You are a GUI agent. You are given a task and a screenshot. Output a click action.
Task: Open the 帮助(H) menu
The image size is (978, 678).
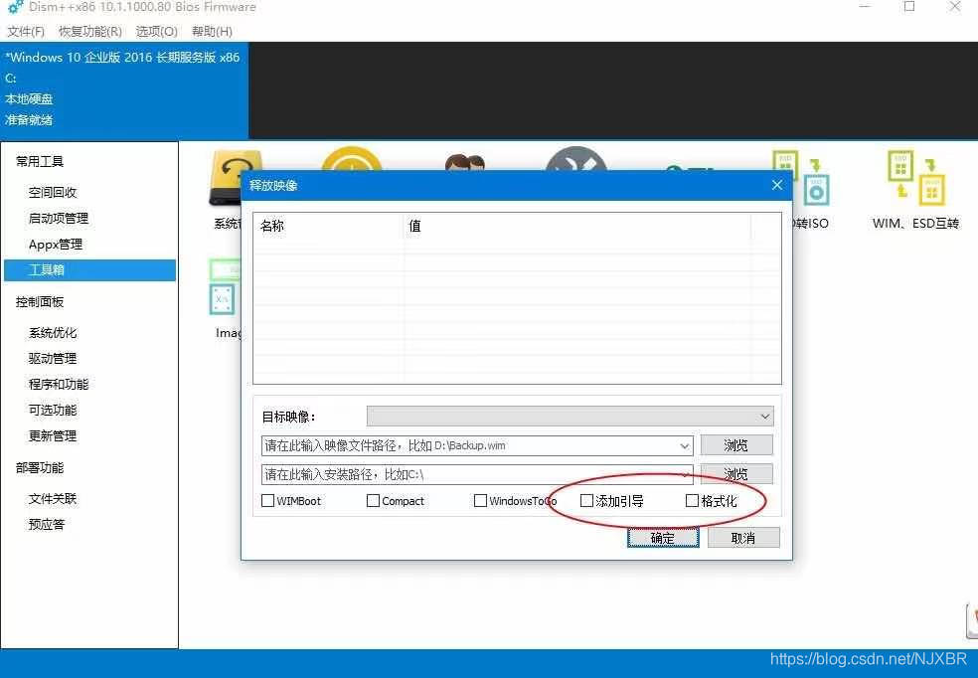(212, 31)
